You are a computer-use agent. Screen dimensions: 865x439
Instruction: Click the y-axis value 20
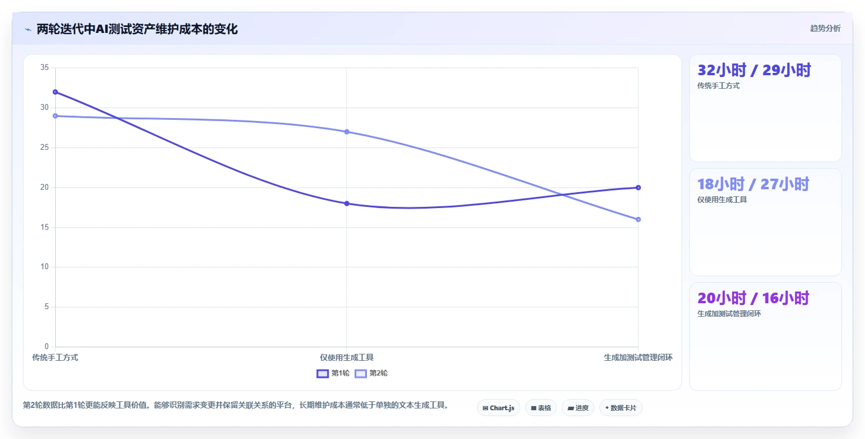pyautogui.click(x=45, y=187)
